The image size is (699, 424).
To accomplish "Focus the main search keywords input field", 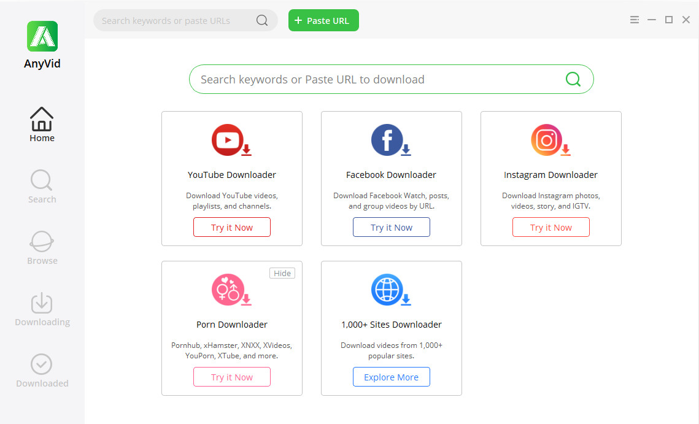I will click(x=374, y=79).
